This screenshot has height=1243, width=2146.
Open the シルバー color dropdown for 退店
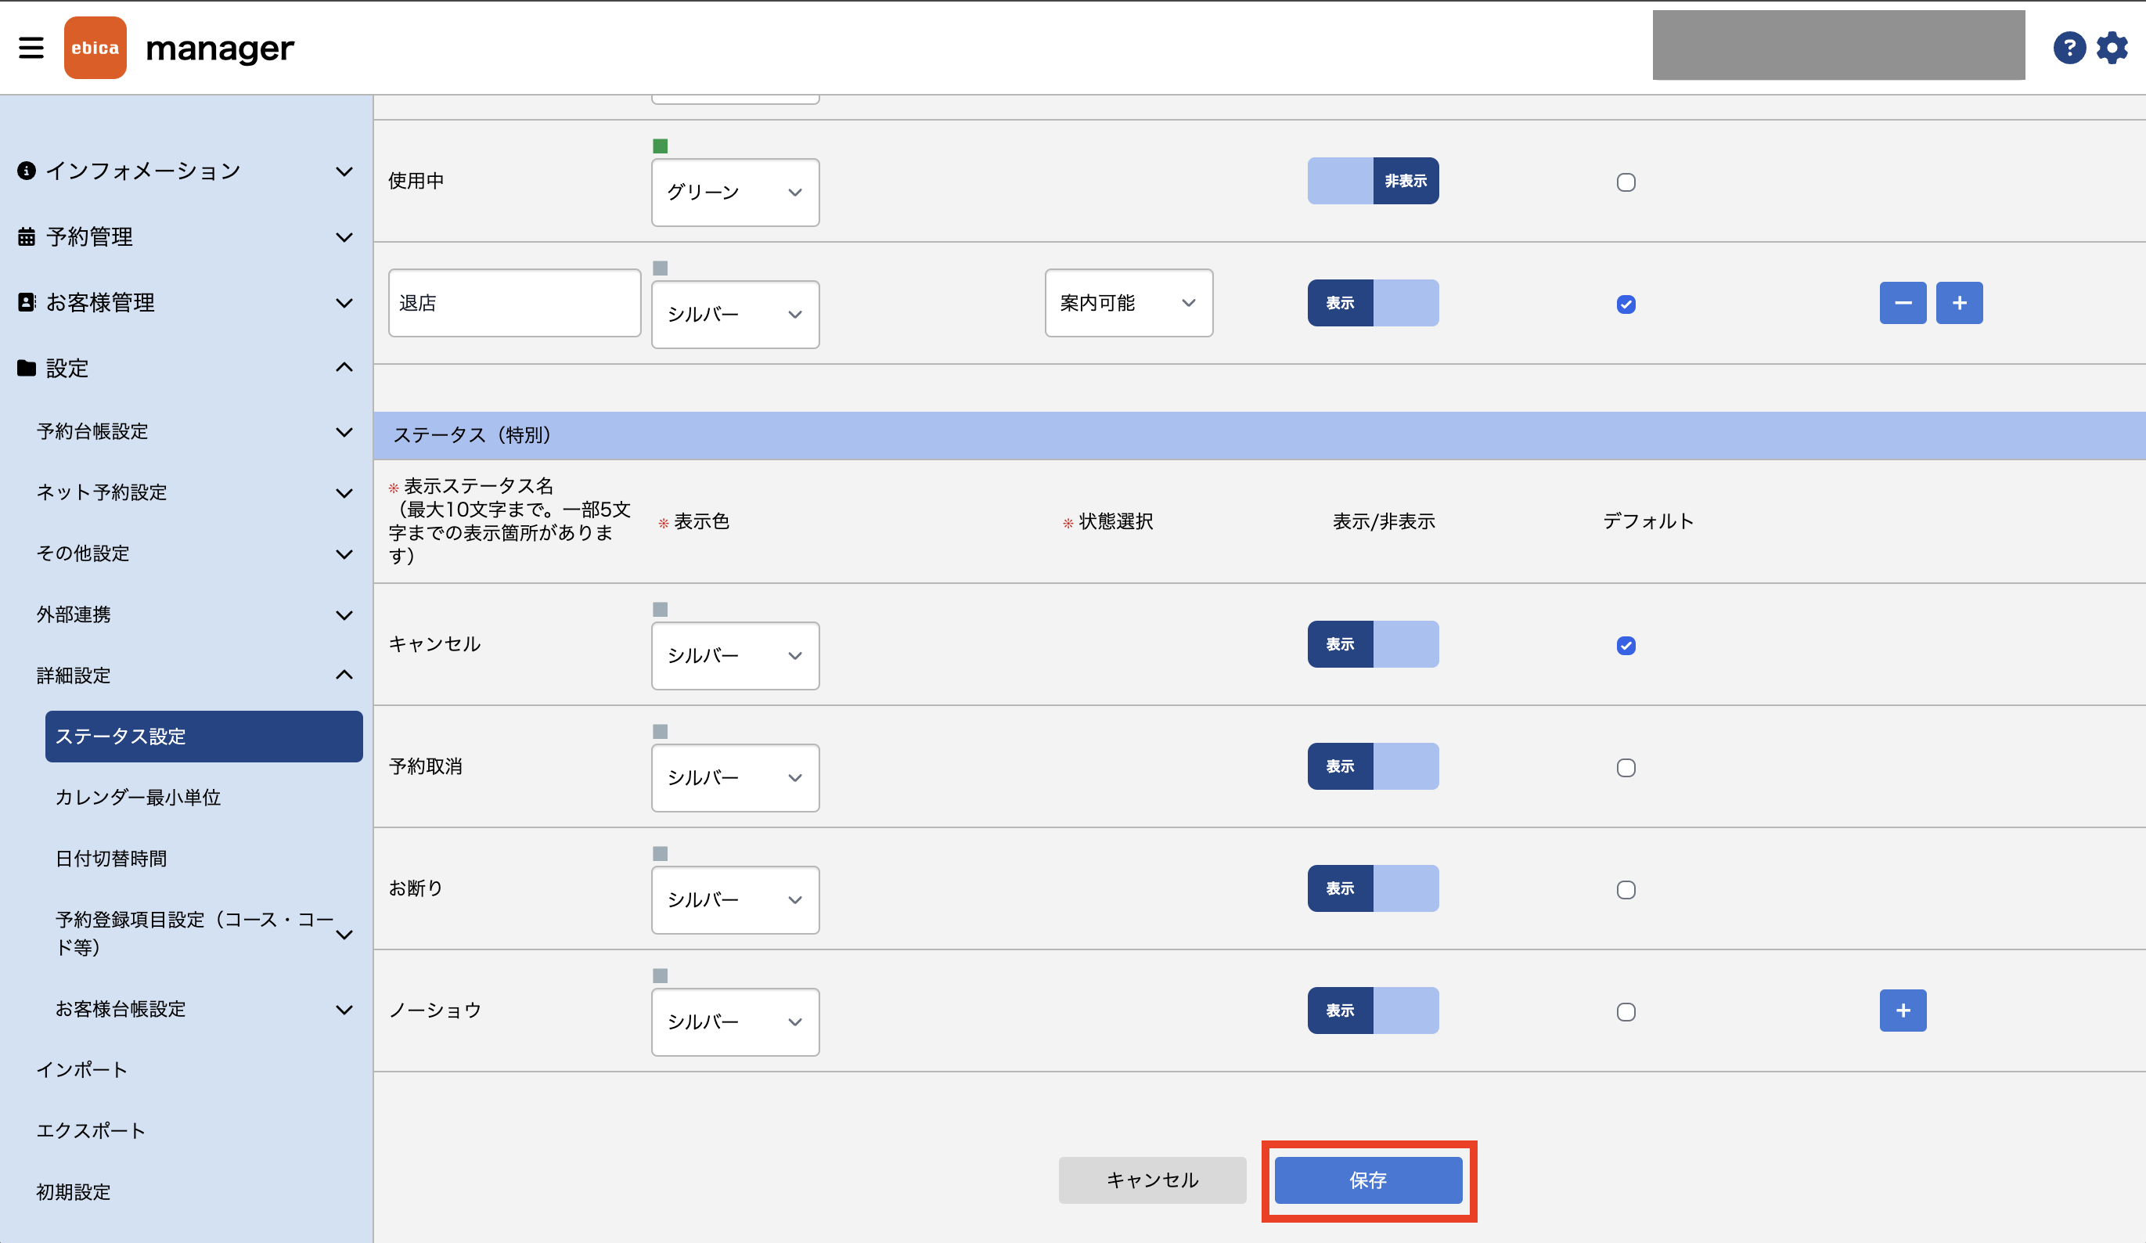[736, 315]
